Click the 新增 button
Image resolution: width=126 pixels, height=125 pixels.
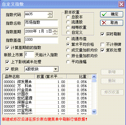(x=112, y=72)
